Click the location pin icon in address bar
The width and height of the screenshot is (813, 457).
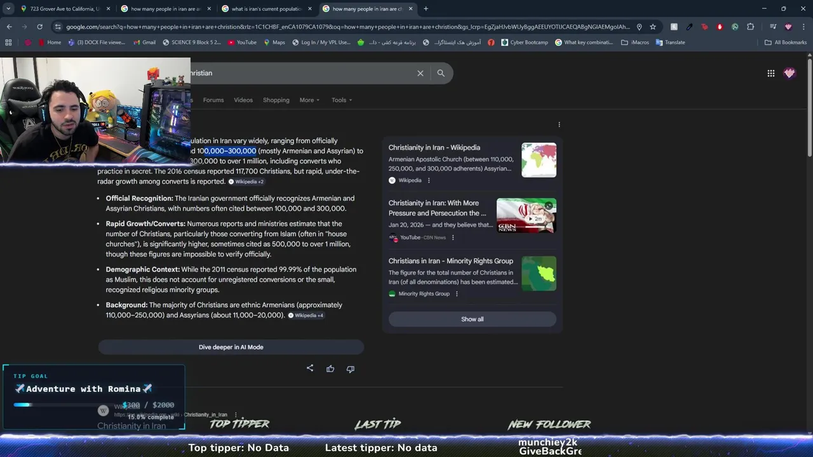click(639, 27)
